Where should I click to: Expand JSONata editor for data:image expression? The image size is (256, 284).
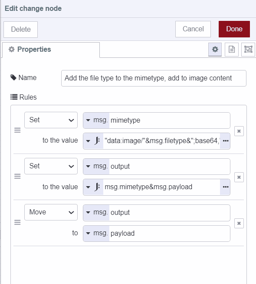click(225, 141)
